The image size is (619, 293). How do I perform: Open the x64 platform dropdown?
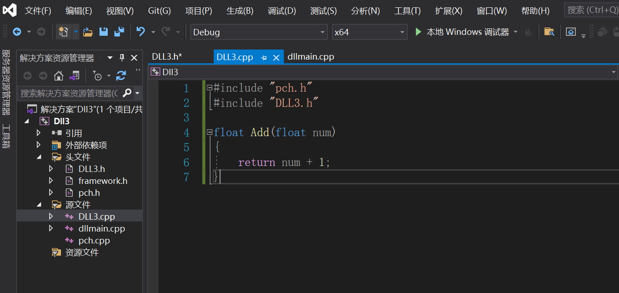402,32
